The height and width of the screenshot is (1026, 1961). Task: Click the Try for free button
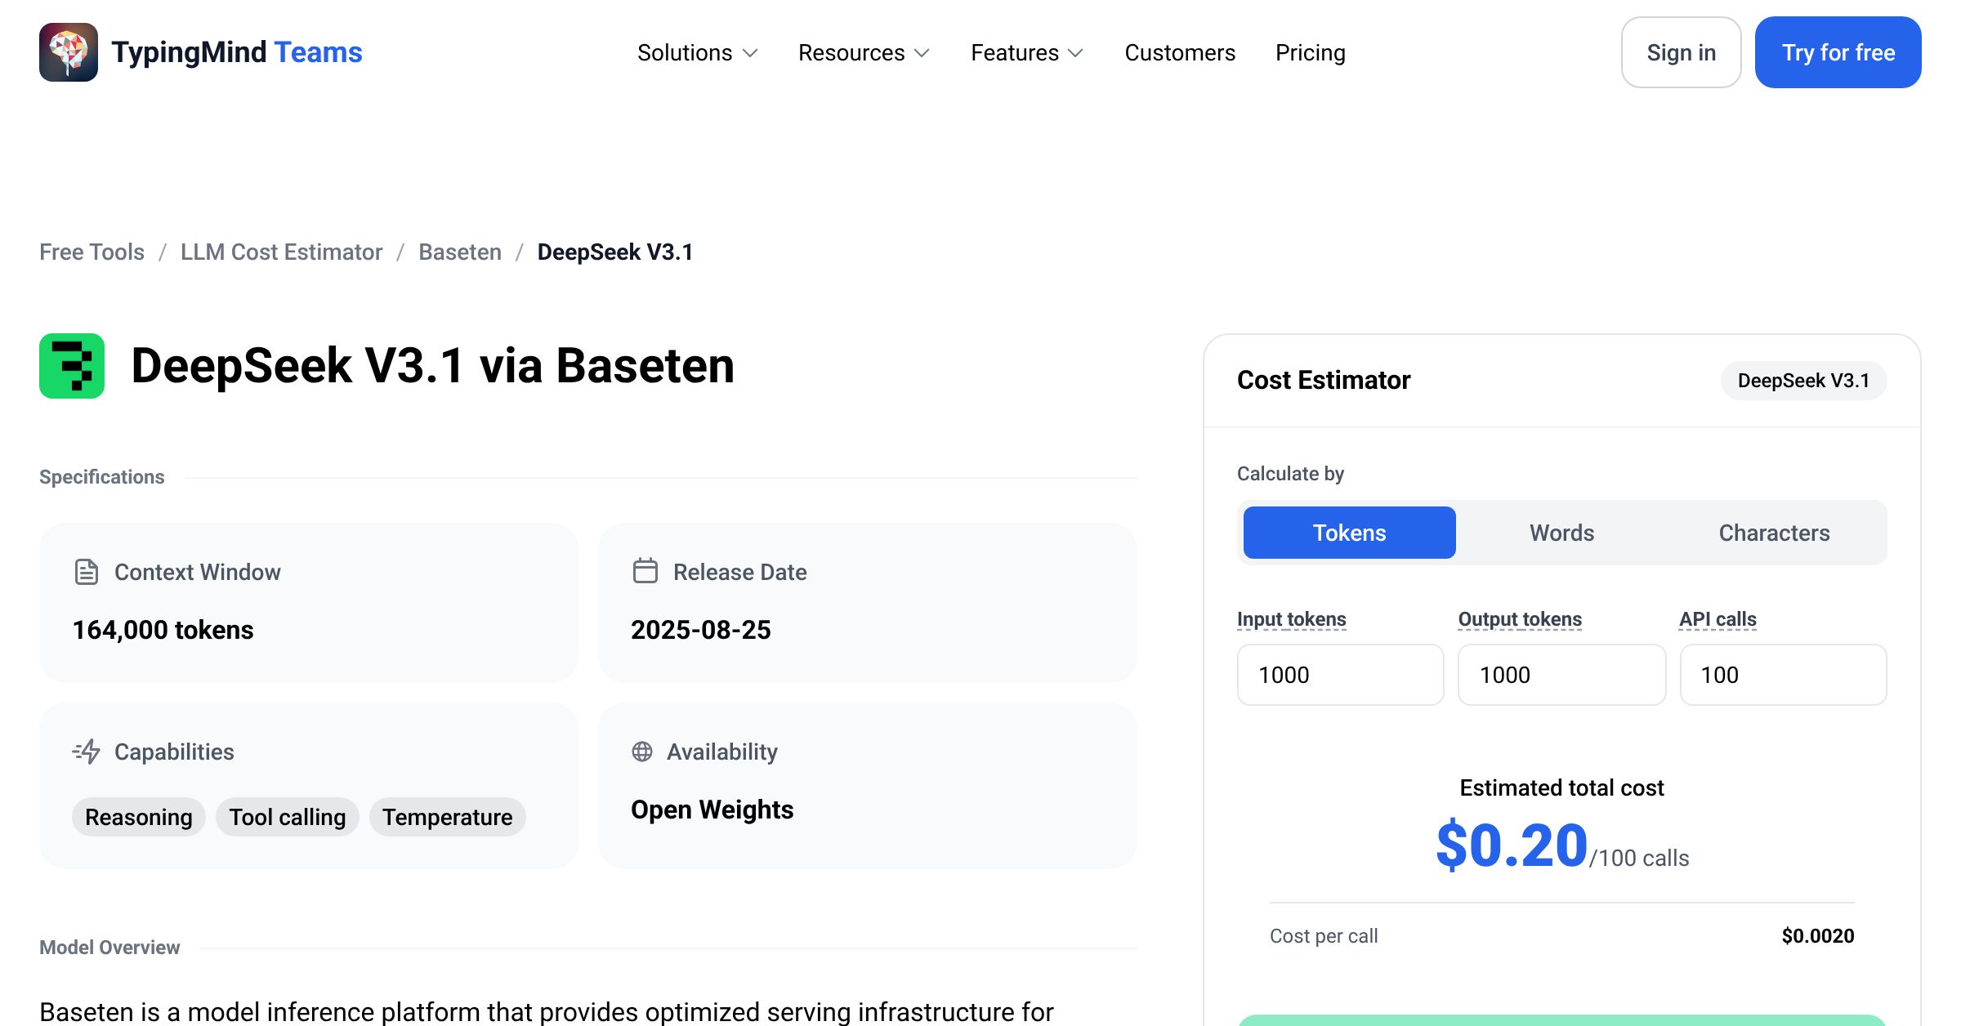(1838, 52)
